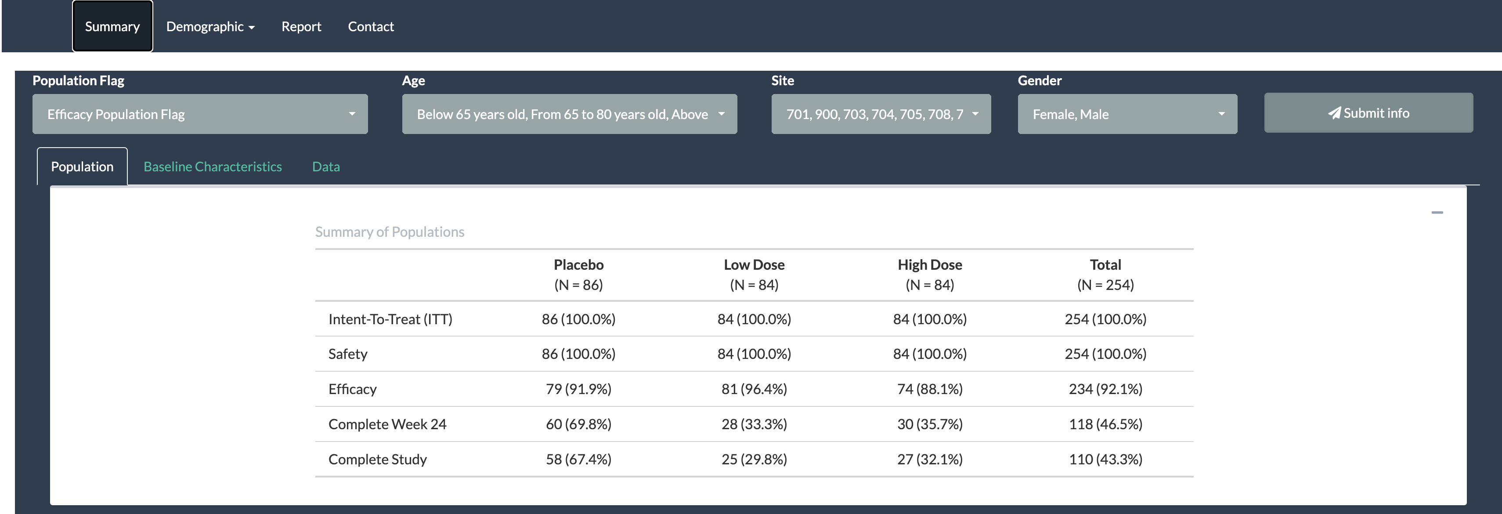This screenshot has width=1502, height=514.
Task: Click the Report menu item
Action: pyautogui.click(x=301, y=26)
